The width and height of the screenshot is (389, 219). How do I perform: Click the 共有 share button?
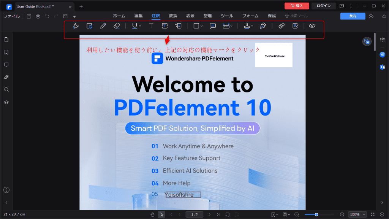[353, 16]
